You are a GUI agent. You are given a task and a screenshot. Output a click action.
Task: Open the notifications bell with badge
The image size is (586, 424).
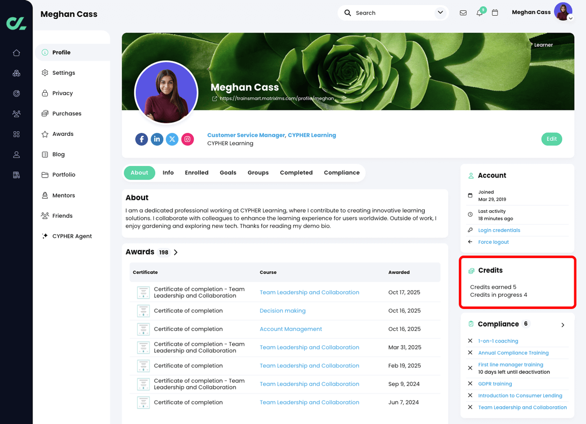[x=479, y=12]
